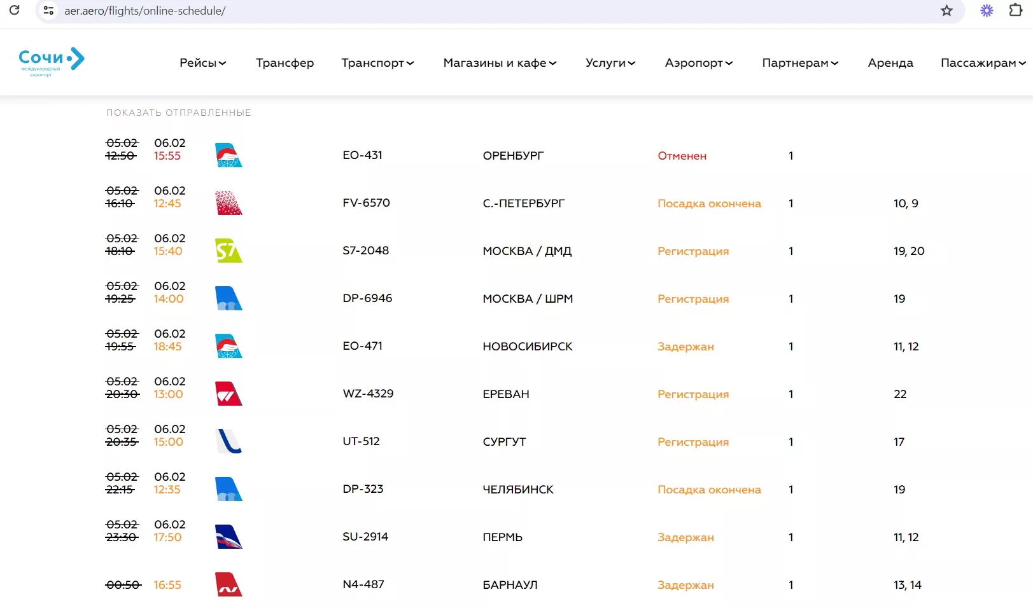This screenshot has height=606, width=1033.
Task: Expand the Рейсы dropdown menu
Action: click(202, 62)
